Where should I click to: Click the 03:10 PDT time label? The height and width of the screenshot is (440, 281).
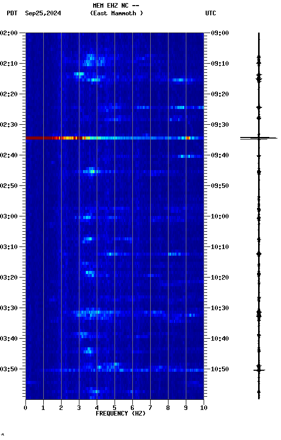(9, 247)
